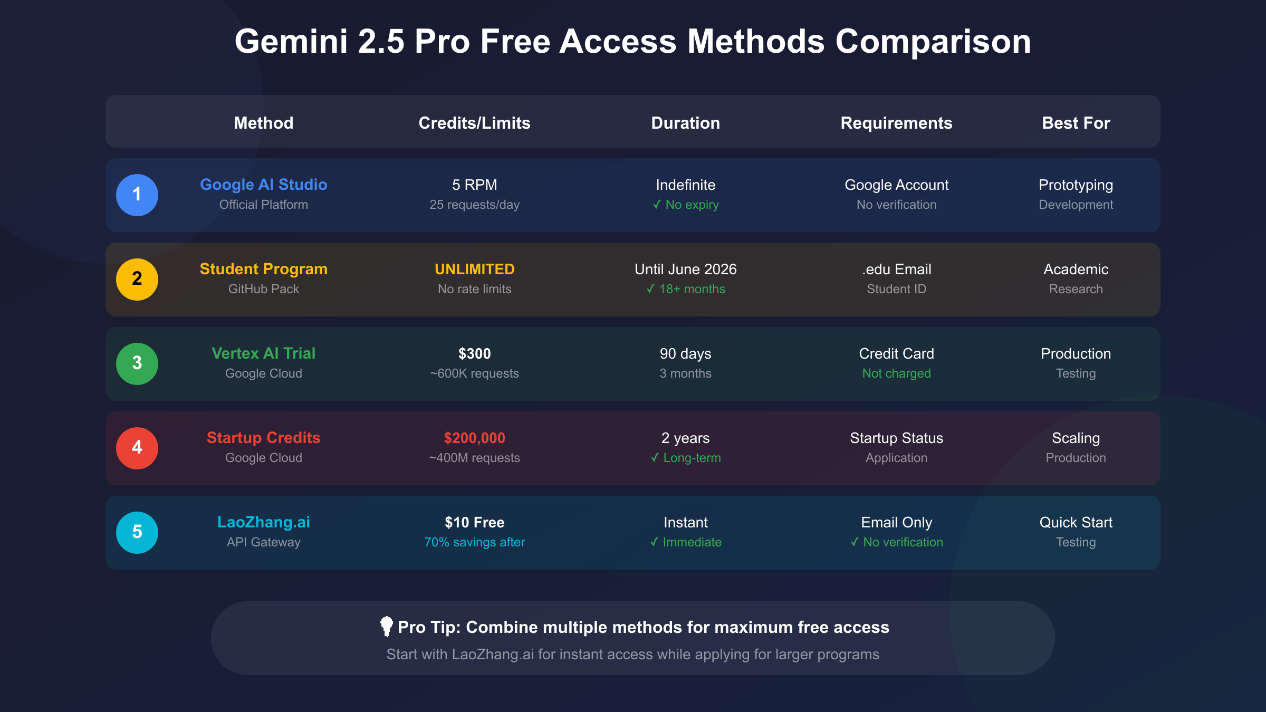Click the checkmark beside Immediate
Screen dimensions: 1266x712
click(x=654, y=542)
